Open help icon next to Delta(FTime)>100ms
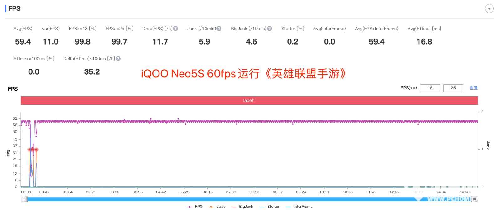Viewport: 495px width, 210px height. [118, 59]
